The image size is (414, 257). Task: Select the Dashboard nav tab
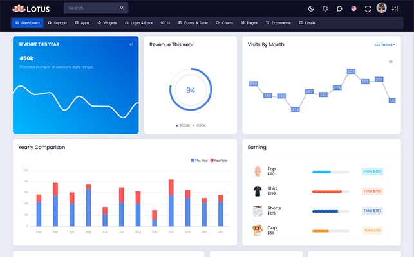click(x=27, y=23)
